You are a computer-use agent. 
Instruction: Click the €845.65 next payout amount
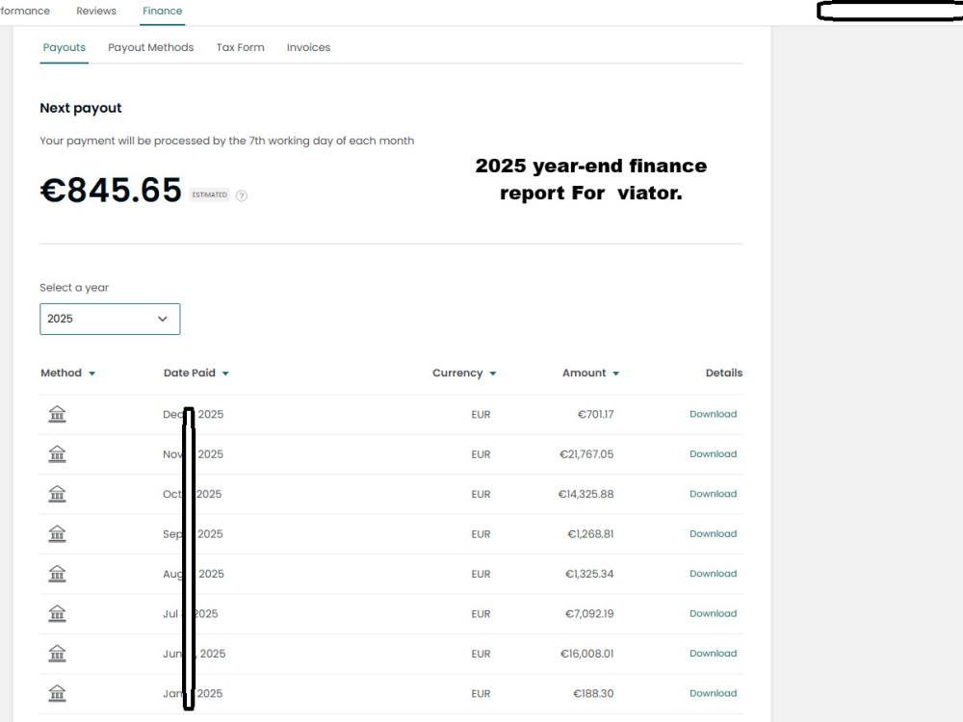(x=111, y=190)
